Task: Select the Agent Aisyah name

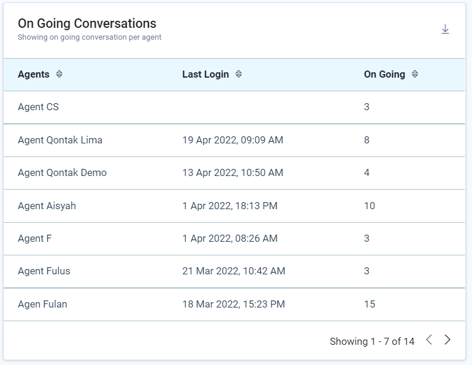Action: (47, 206)
